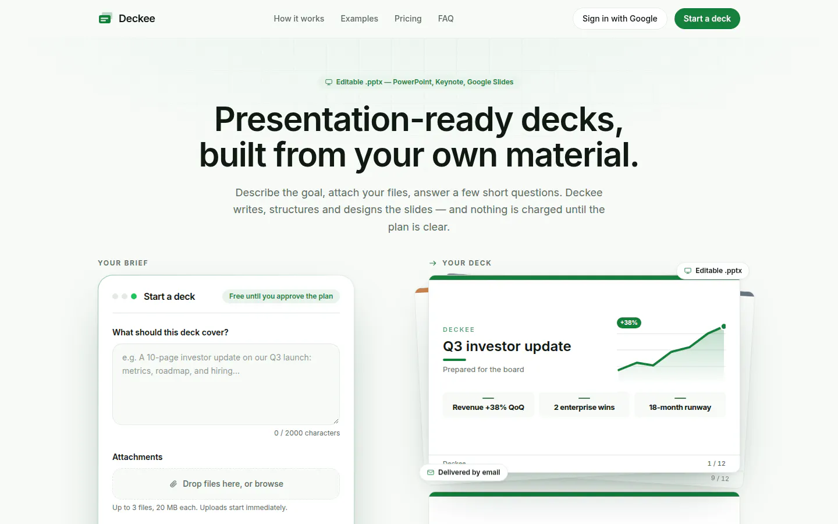Click the Delivered by email label
This screenshot has height=524, width=838.
pyautogui.click(x=469, y=472)
